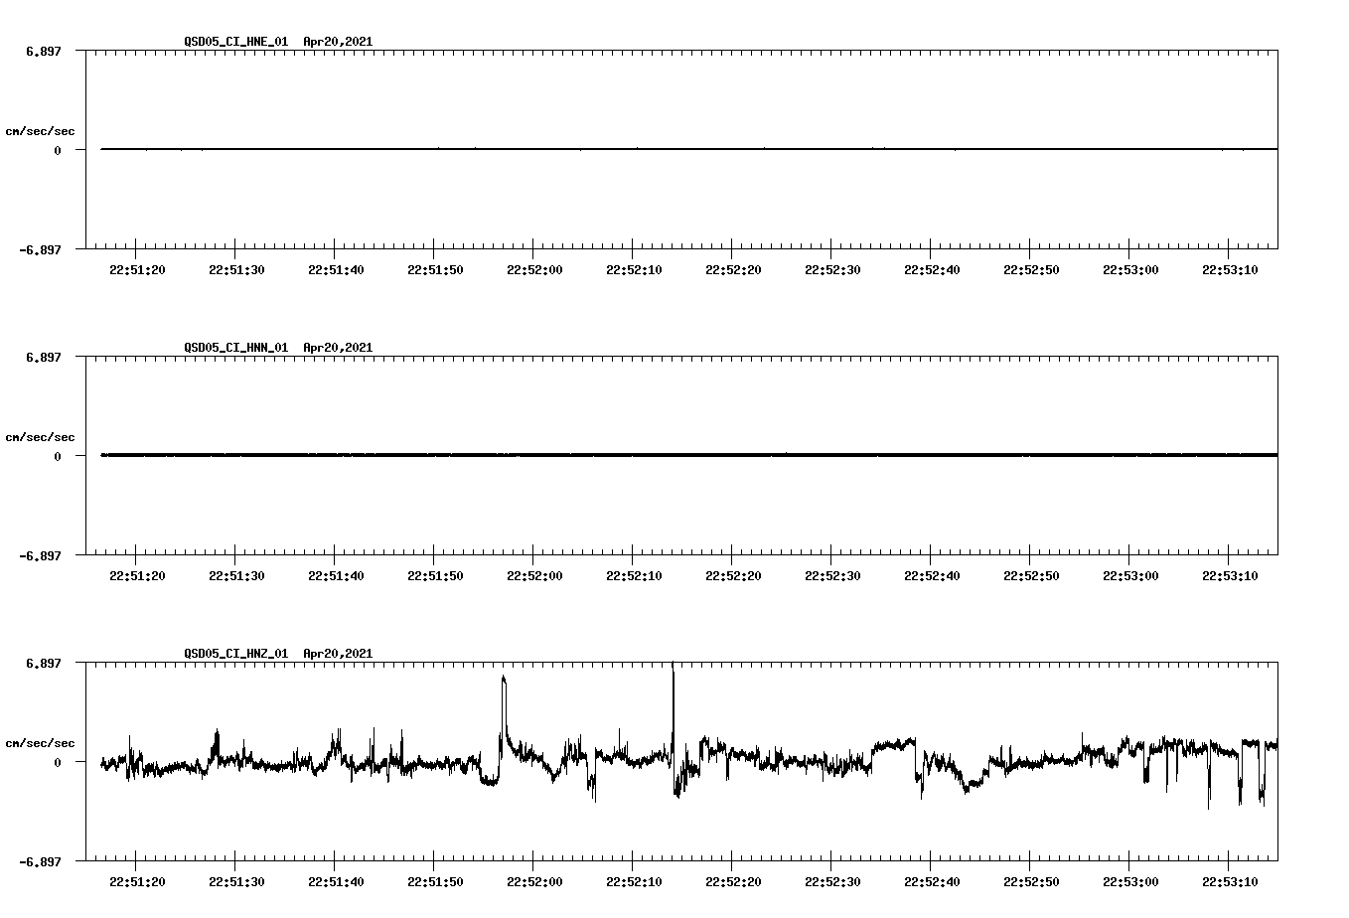Click the Apr20,2021 date on the top plot
The width and height of the screenshot is (1349, 918).
[337, 43]
